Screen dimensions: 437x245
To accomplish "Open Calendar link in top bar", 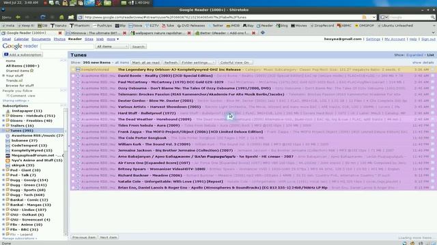I will point(21,39).
